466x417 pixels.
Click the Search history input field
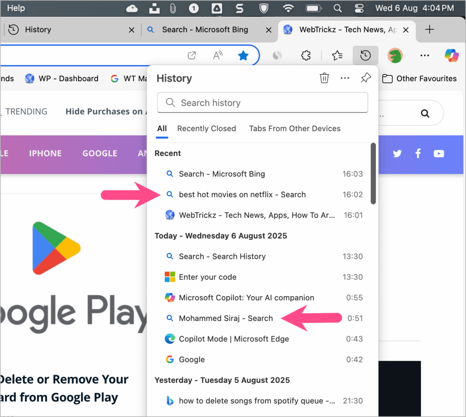pyautogui.click(x=263, y=103)
